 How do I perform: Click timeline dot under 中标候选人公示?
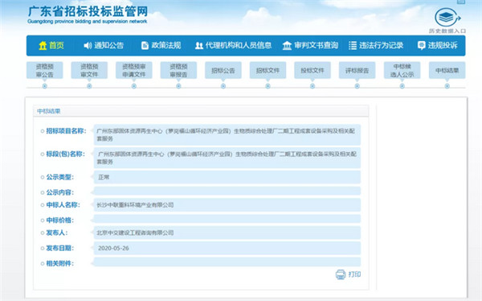coord(402,86)
